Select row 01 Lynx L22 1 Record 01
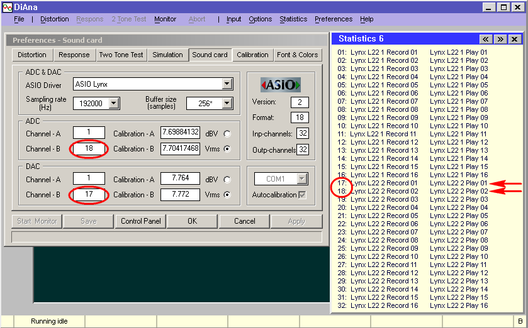 [x=378, y=52]
